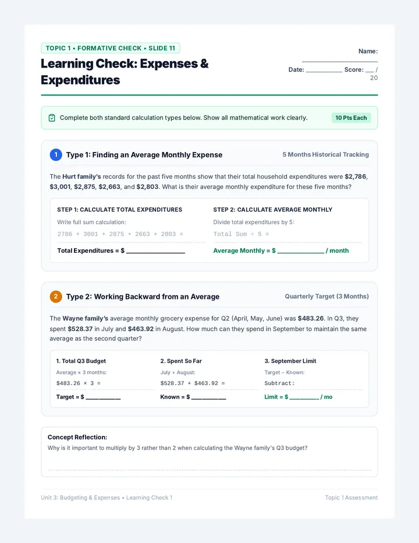Viewport: 419px width, 543px height.
Task: Click the Type 1 section heading
Action: click(x=144, y=155)
